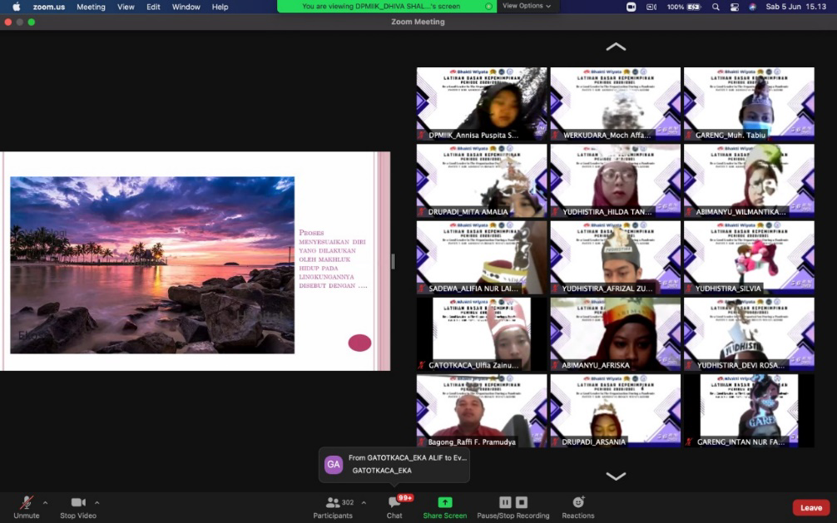Image resolution: width=837 pixels, height=523 pixels.
Task: Unmute the microphone in Zoom toolbar
Action: point(26,503)
